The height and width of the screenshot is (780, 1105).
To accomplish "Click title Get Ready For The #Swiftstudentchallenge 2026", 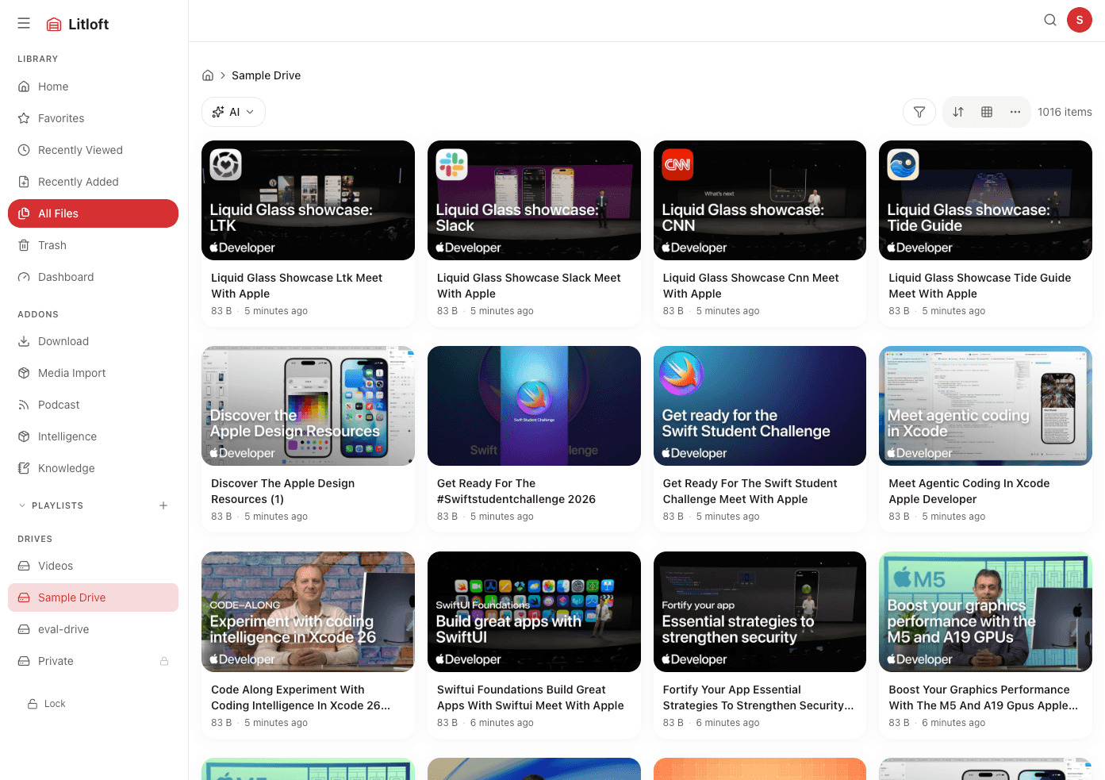I will [x=516, y=491].
